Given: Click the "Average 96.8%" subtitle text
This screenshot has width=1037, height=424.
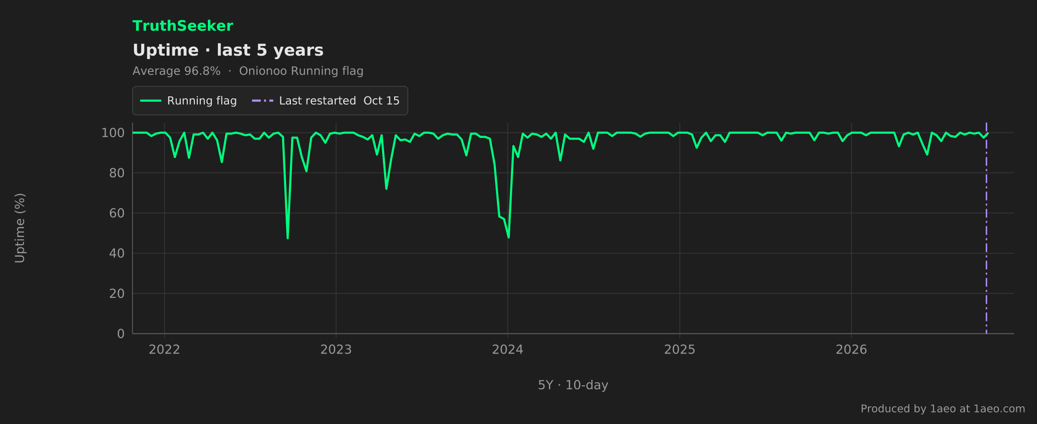Looking at the screenshot, I should tap(177, 71).
